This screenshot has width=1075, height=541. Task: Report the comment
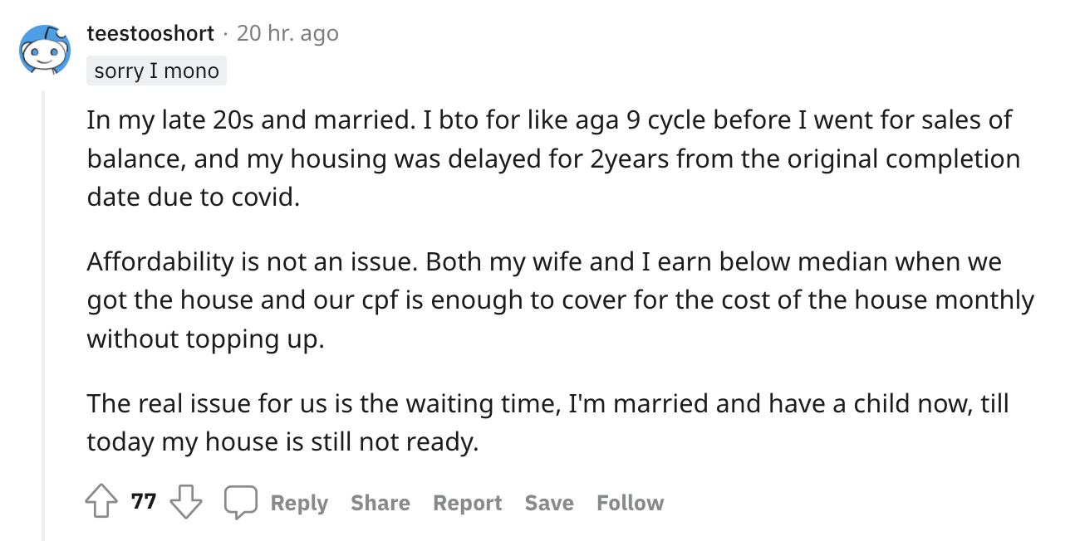pyautogui.click(x=467, y=503)
